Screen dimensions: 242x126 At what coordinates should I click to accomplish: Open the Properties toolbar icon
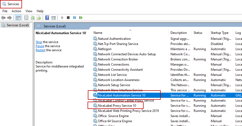pyautogui.click(x=26, y=18)
